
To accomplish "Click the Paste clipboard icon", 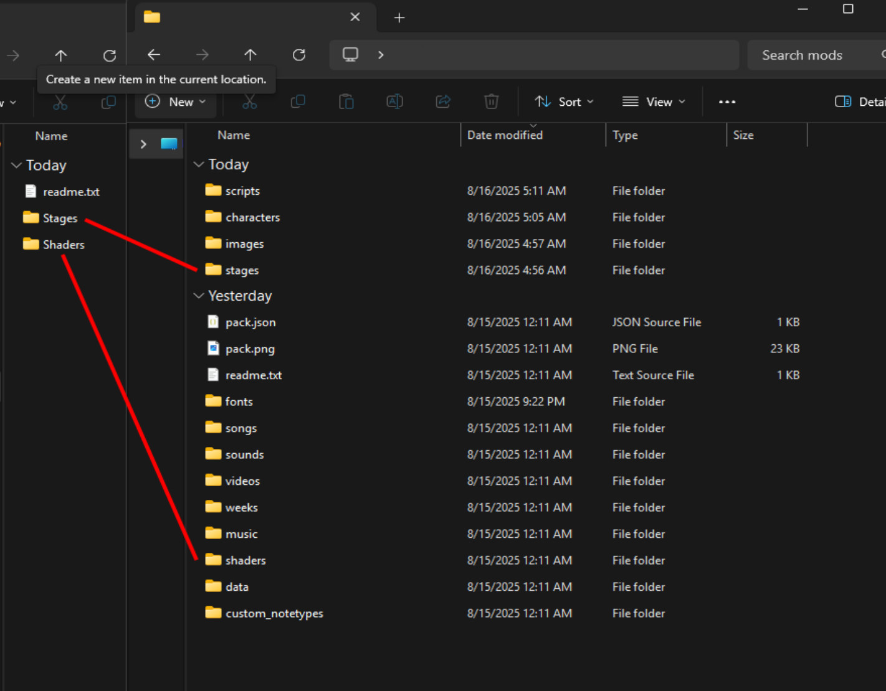I will click(346, 101).
